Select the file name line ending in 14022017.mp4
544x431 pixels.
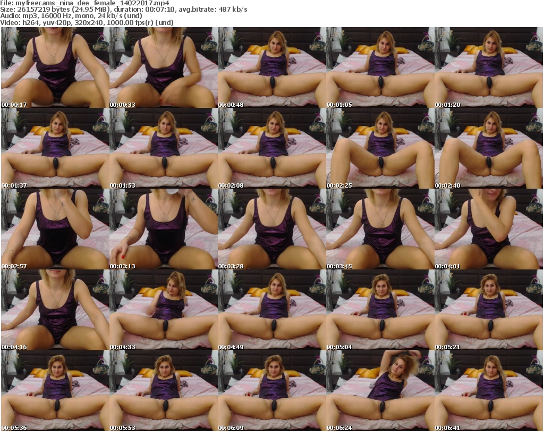pos(84,3)
